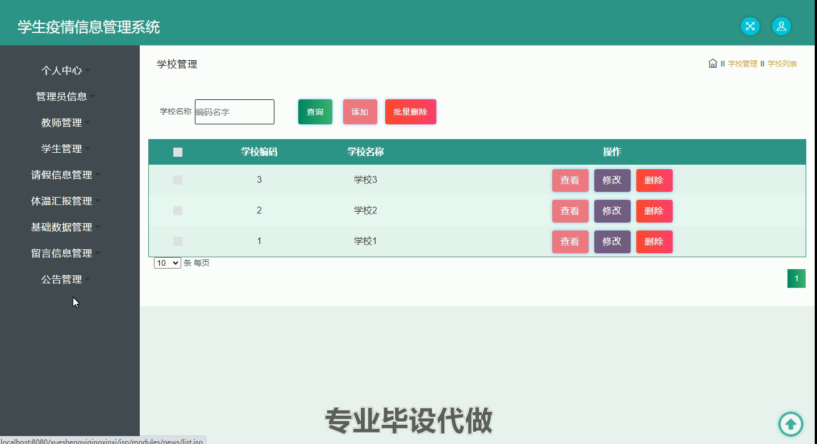Click the back-to-top arrow icon

pos(790,424)
